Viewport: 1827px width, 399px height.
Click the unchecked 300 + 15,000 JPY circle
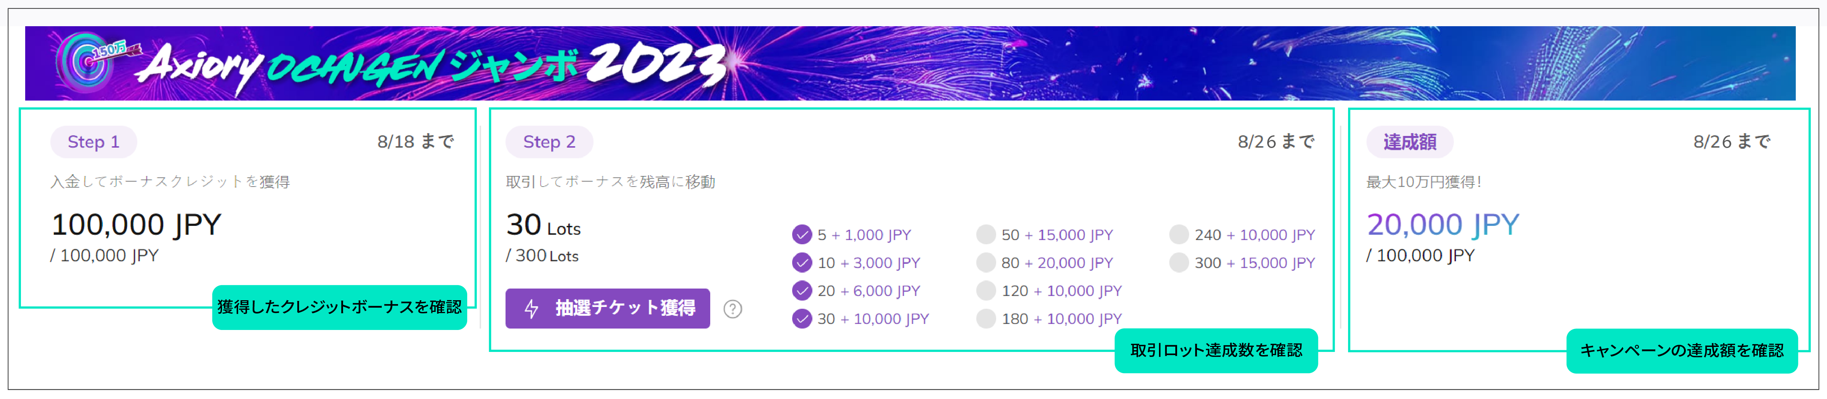pos(1179,262)
